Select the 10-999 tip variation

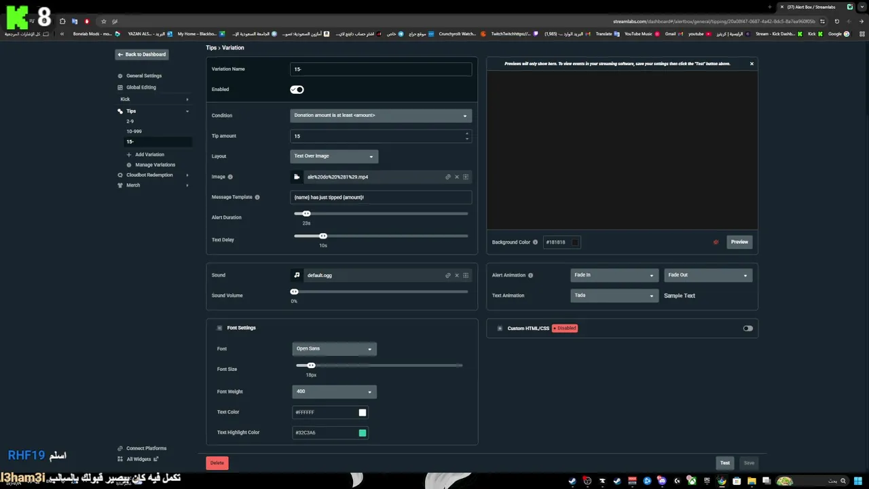pos(134,132)
